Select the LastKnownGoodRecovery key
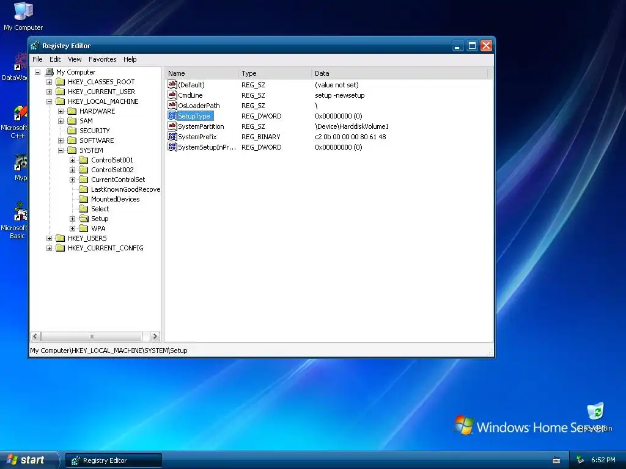Viewport: 626px width, 469px height. tap(125, 189)
